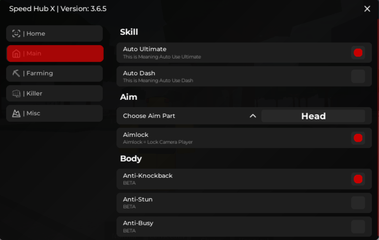The image size is (379, 240).
Task: Close the Speed Hub X window
Action: coord(367,9)
